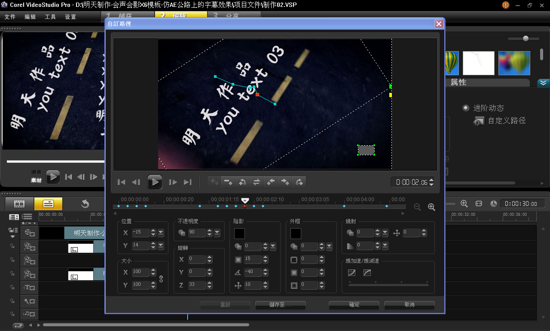Open the first reflection value slider dropdown

(x=385, y=233)
